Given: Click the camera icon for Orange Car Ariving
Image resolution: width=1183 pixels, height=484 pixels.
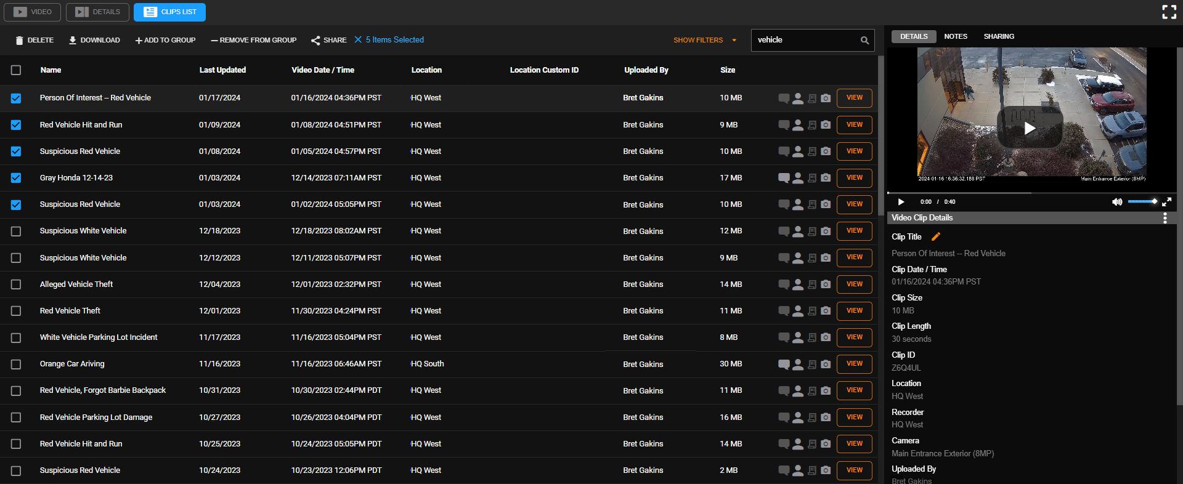Looking at the screenshot, I should pyautogui.click(x=826, y=364).
